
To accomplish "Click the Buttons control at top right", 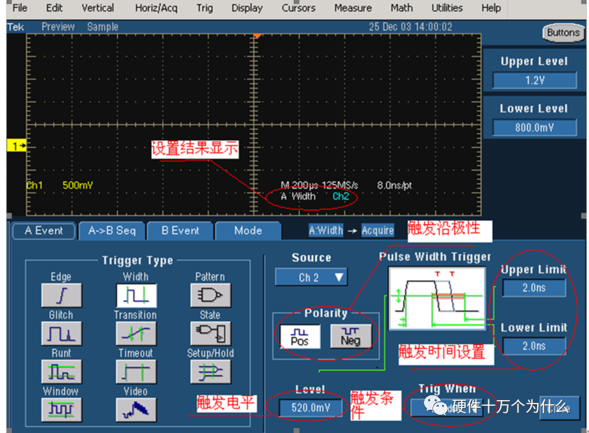I will 562,33.
